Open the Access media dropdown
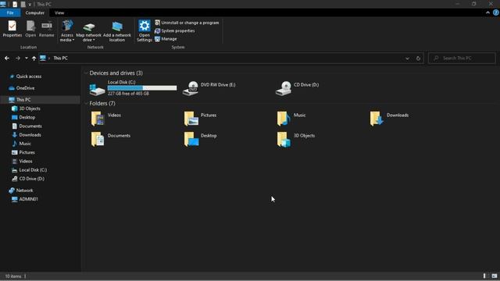Screen dimensions: 500x281 point(67,31)
